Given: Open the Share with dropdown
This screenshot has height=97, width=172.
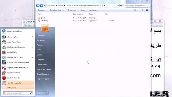Looking at the screenshot, I should pyautogui.click(x=73, y=10).
